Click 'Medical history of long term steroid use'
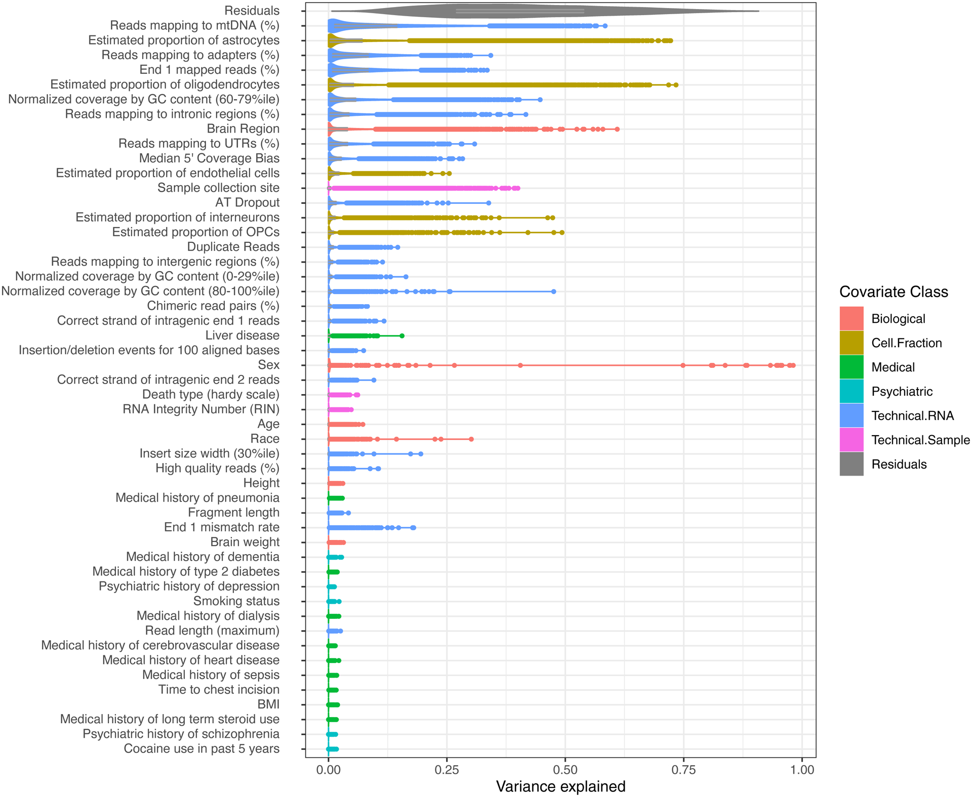The height and width of the screenshot is (797, 972). click(x=170, y=719)
